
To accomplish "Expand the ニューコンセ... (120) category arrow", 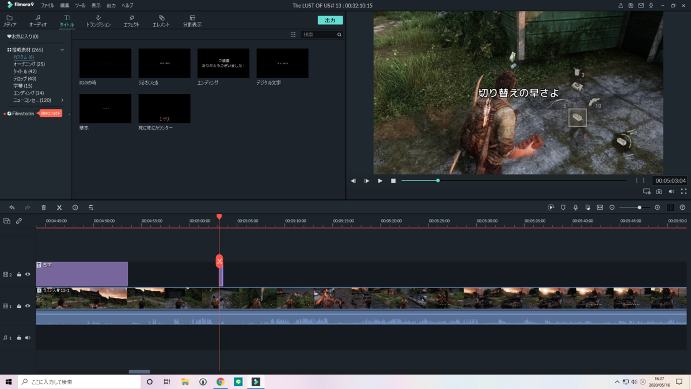I will click(x=62, y=100).
